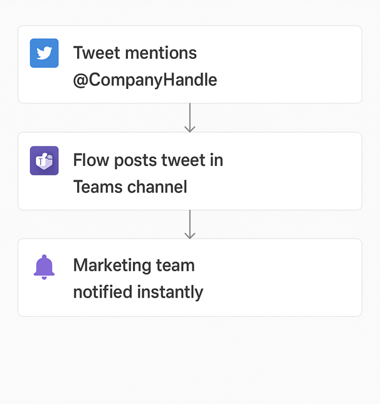
Task: Click the "notified instantly" text
Action: [x=138, y=293]
